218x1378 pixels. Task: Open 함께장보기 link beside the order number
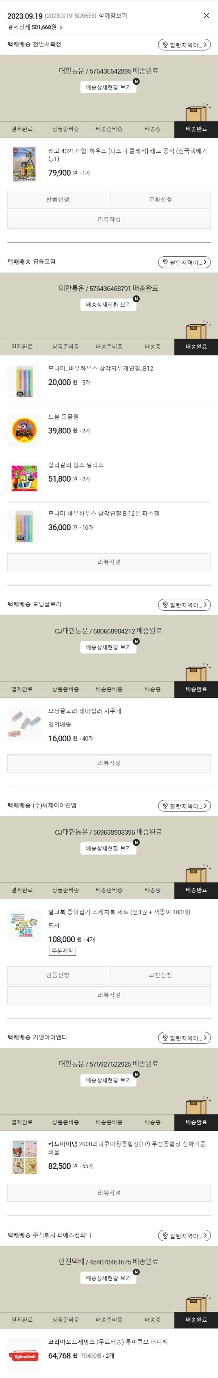[113, 16]
